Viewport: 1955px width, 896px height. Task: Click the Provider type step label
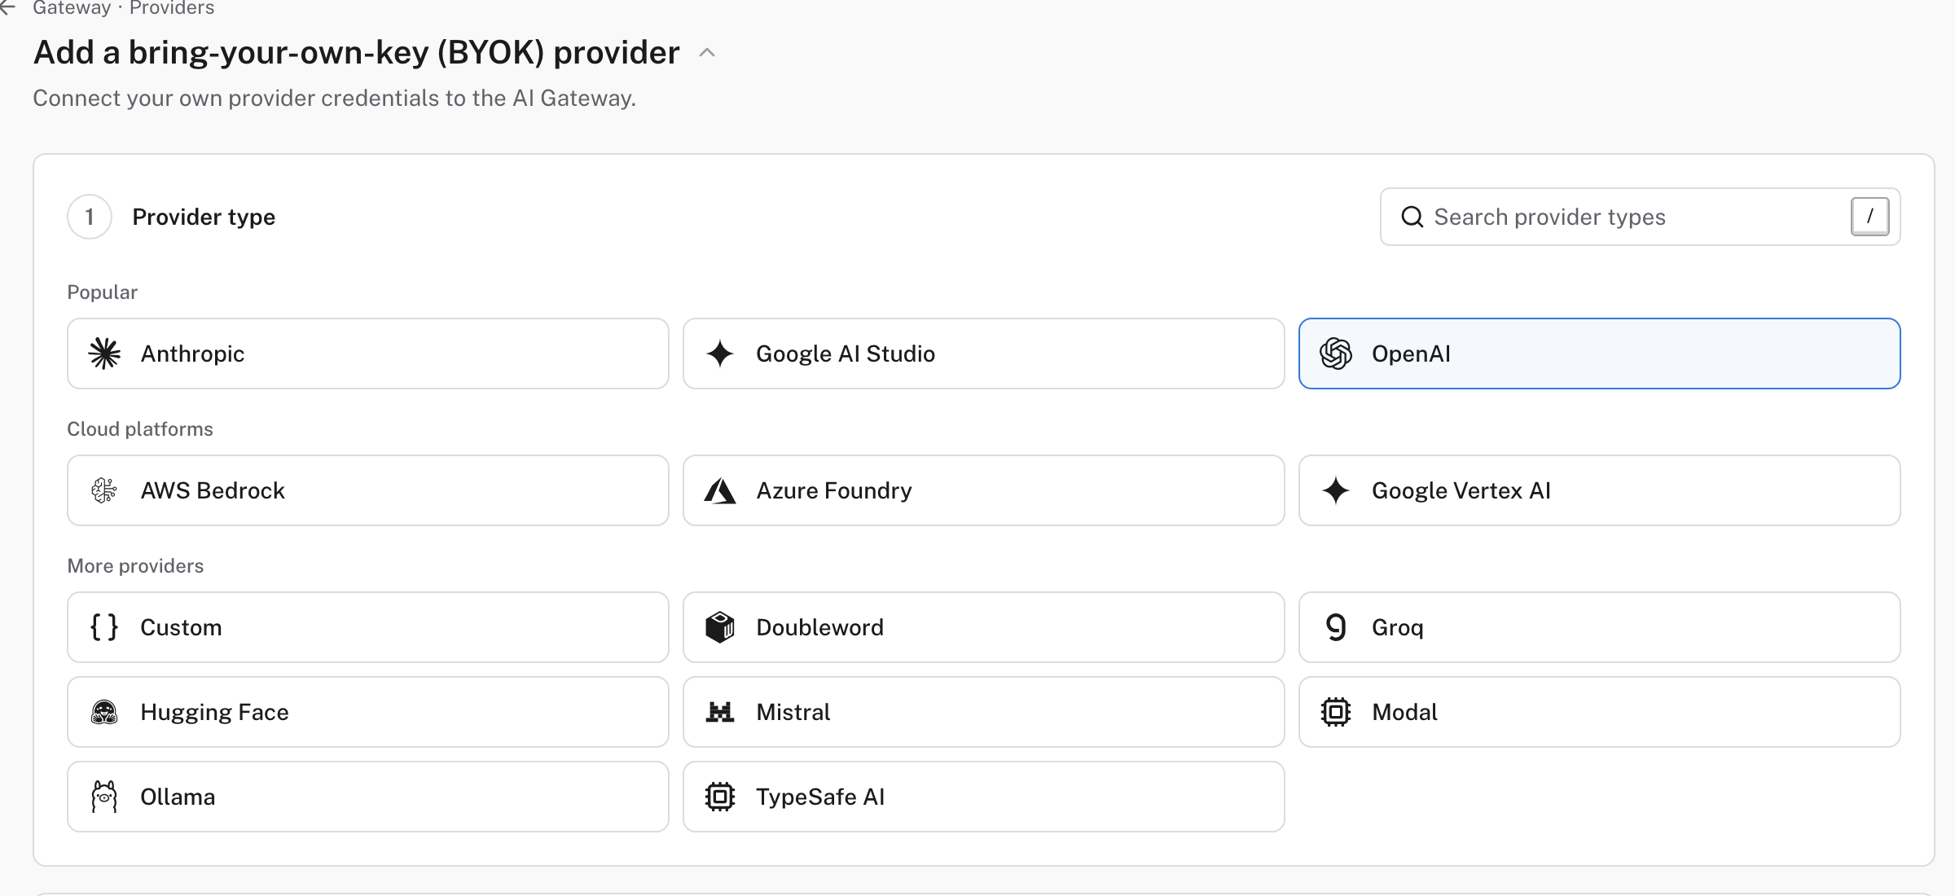pos(204,217)
